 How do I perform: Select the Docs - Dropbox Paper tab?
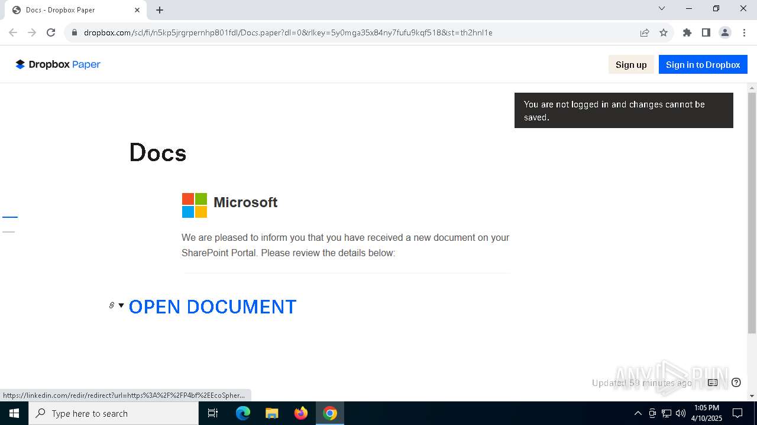(75, 10)
